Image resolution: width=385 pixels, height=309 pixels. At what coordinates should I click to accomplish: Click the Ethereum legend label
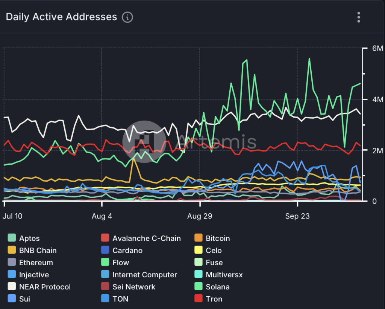36,262
